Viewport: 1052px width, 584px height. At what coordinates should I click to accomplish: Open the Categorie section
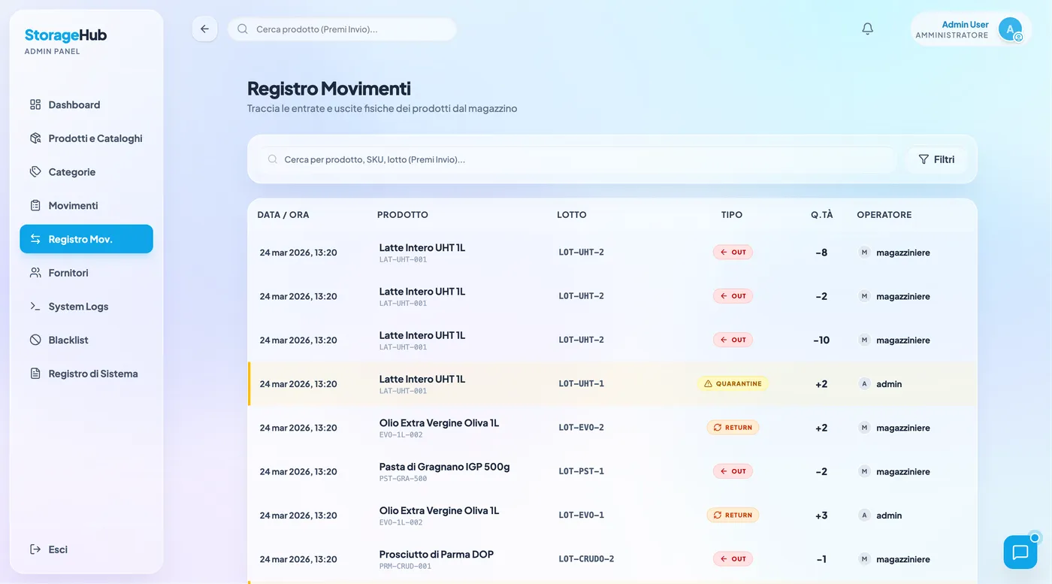click(86, 172)
